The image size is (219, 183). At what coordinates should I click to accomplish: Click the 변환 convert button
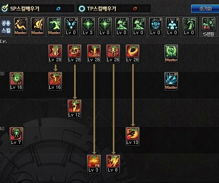tap(209, 34)
